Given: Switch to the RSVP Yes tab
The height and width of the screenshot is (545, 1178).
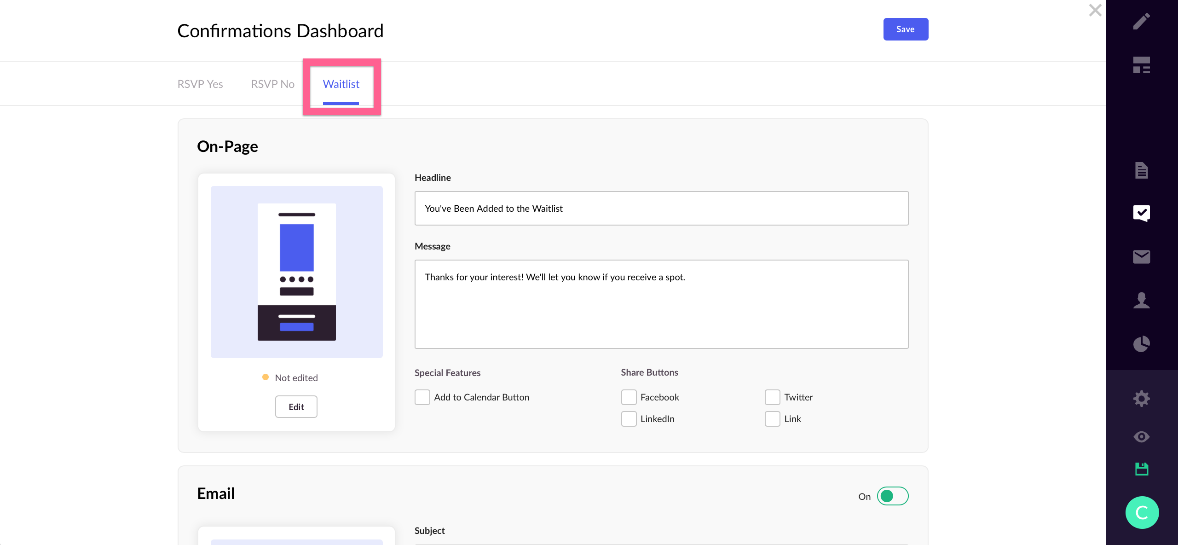Looking at the screenshot, I should [x=200, y=84].
